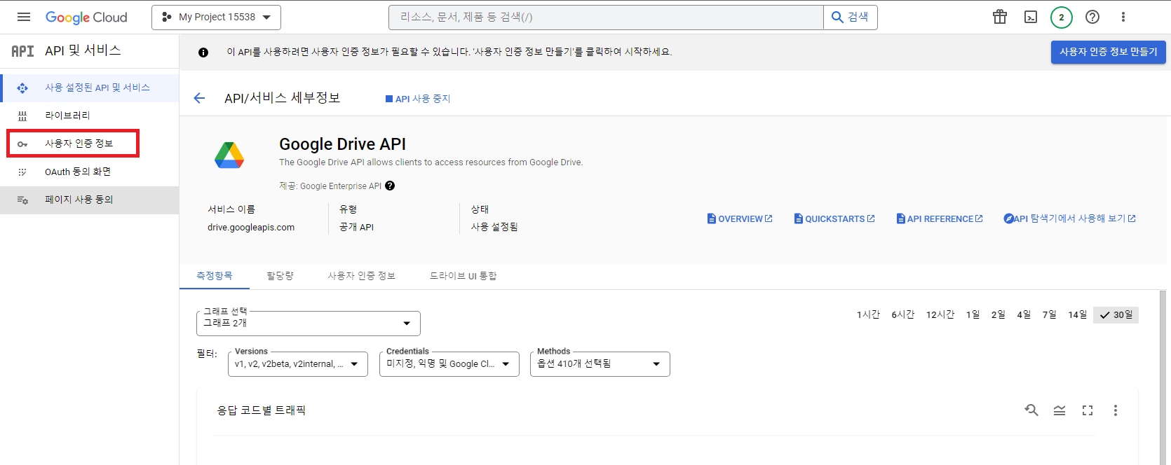Open the 그래프 선택 dropdown
Image resolution: width=1171 pixels, height=465 pixels.
309,323
